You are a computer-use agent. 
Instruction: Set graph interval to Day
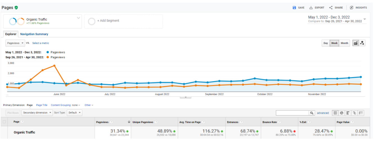(326, 43)
